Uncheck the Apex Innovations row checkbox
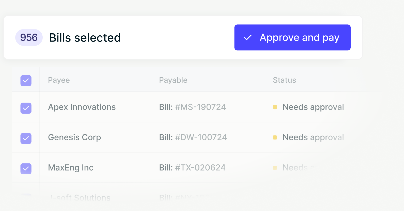The width and height of the screenshot is (404, 211). click(x=26, y=108)
